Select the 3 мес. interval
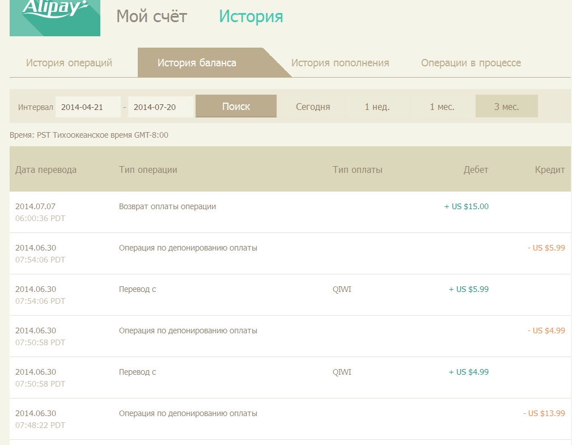The width and height of the screenshot is (572, 445). (x=507, y=107)
